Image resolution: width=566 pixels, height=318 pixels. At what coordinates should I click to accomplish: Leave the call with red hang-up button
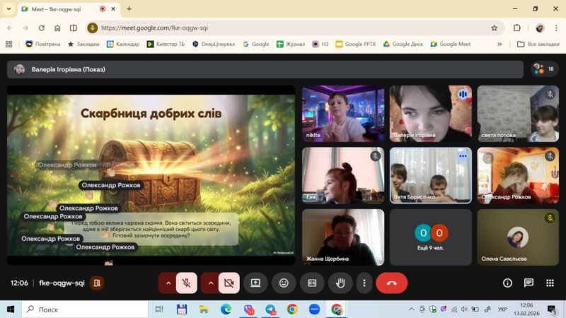coord(391,283)
